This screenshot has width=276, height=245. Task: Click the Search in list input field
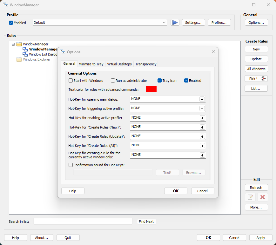coord(83,222)
